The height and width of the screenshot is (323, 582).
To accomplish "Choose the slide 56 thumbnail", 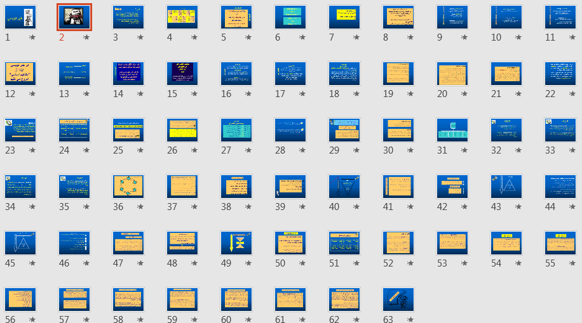I will click(x=20, y=300).
